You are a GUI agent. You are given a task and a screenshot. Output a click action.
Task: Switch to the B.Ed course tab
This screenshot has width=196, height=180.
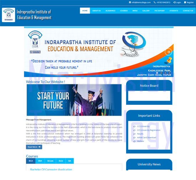point(61,161)
